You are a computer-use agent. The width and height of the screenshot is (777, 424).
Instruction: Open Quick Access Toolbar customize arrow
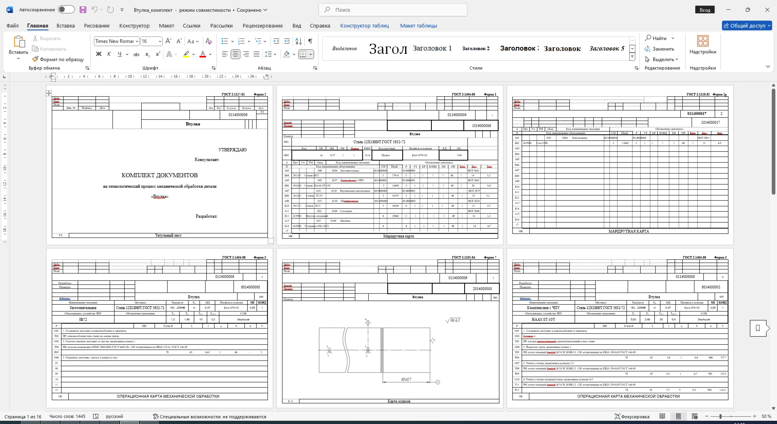(x=122, y=10)
